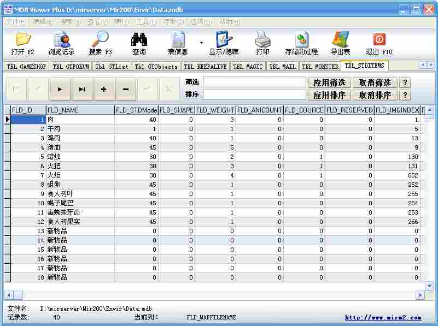Click the 导出表 export table icon
Image resolution: width=438 pixels, height=326 pixels.
(x=340, y=43)
